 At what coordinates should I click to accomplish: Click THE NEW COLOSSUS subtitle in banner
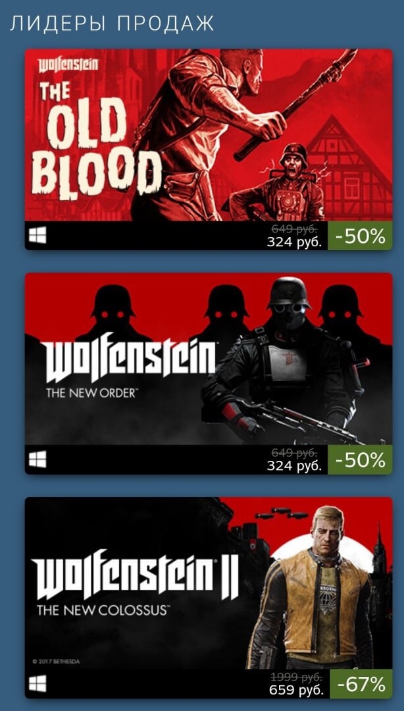pos(102,610)
